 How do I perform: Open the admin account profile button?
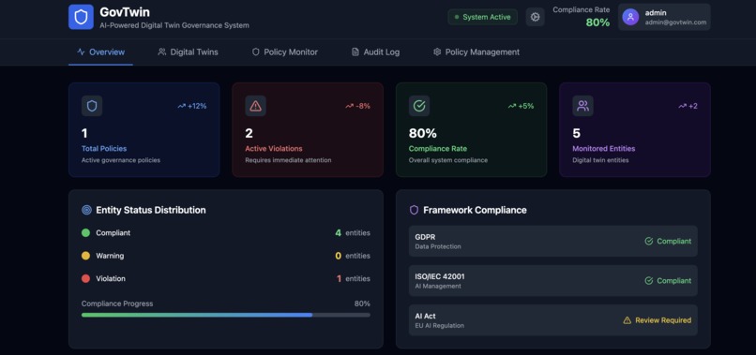point(664,17)
